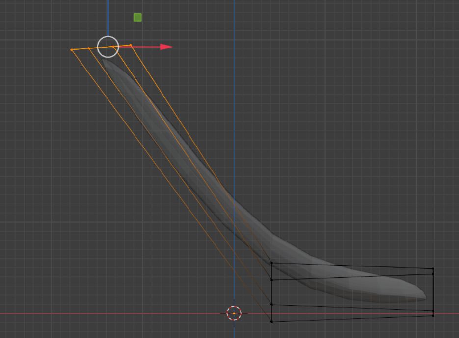This screenshot has width=459, height=338.
Task: Select the rightmost orange vertex near the red arrow
Action: click(x=131, y=45)
